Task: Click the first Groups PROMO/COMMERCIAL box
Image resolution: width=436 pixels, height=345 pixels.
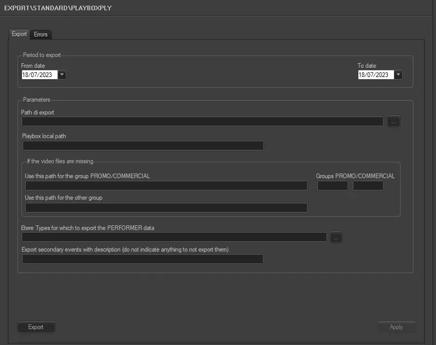Action: [332, 186]
